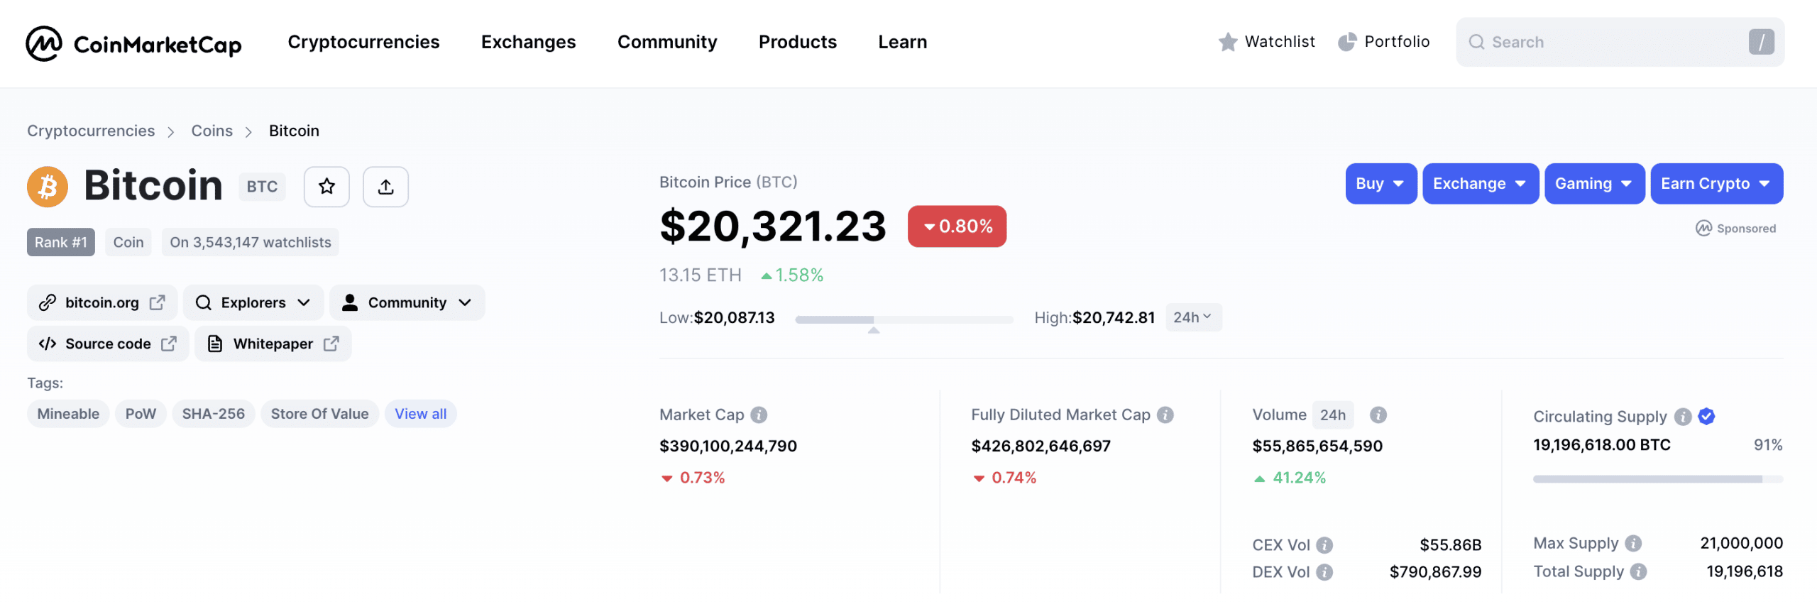The height and width of the screenshot is (614, 1817).
Task: Open the Learn menu
Action: click(x=902, y=42)
